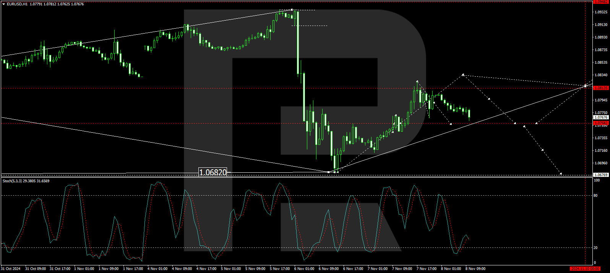The height and width of the screenshot is (273, 610).
Task: Click the 6 Nov 17:00 time label
Action: pos(353,269)
